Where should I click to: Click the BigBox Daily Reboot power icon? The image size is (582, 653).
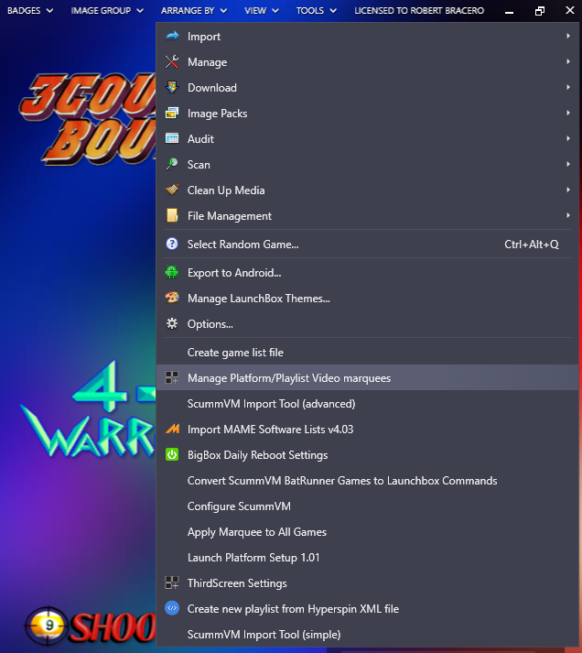click(x=172, y=455)
